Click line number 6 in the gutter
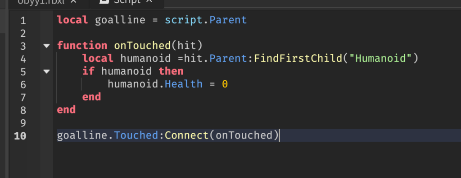 (x=23, y=85)
